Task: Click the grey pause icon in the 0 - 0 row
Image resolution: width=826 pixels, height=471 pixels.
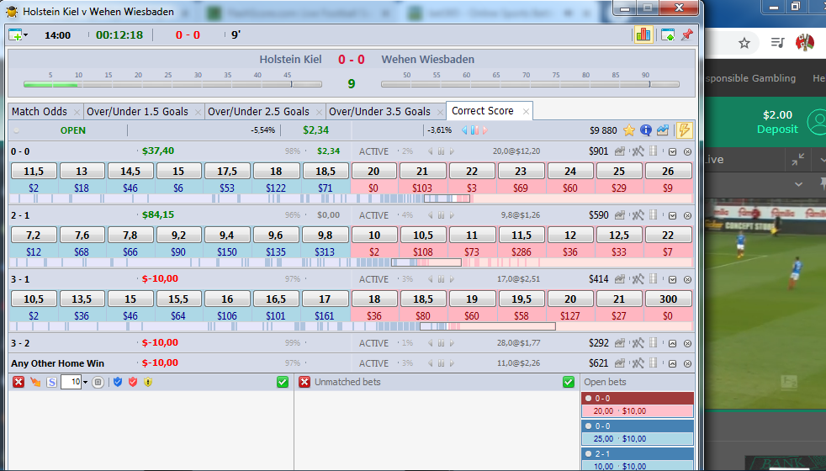Action: click(441, 151)
